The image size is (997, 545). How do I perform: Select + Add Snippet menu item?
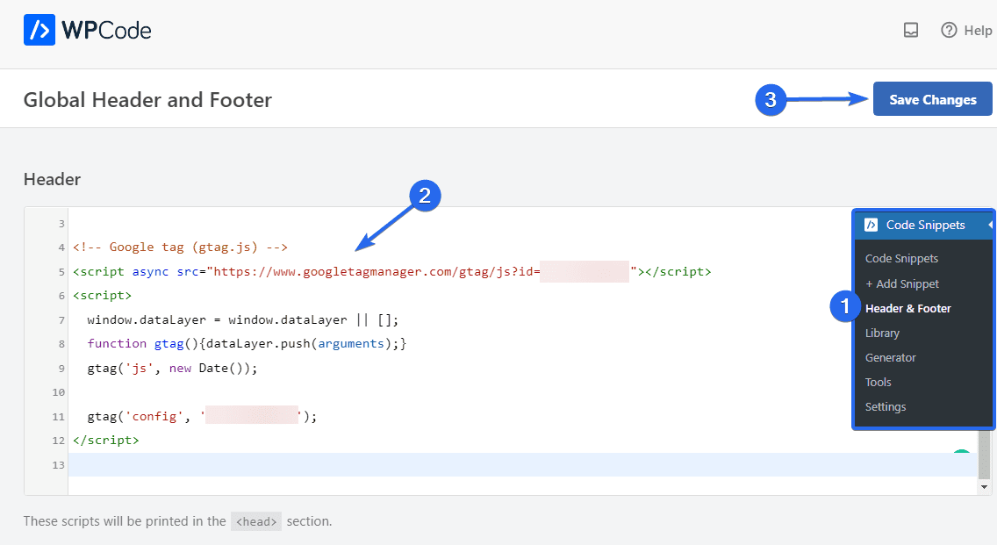click(901, 283)
